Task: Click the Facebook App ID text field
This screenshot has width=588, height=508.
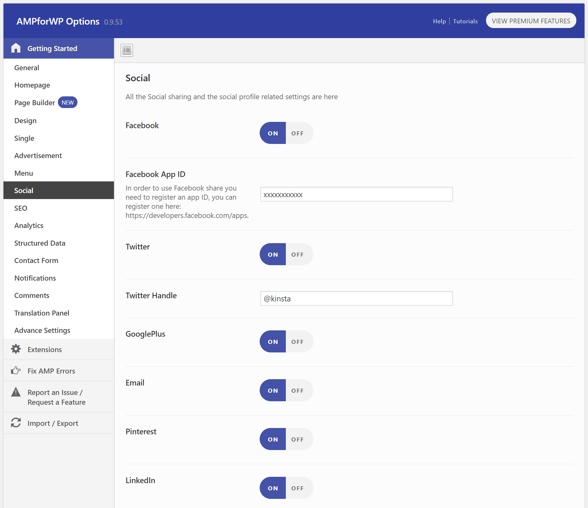Action: (x=356, y=195)
